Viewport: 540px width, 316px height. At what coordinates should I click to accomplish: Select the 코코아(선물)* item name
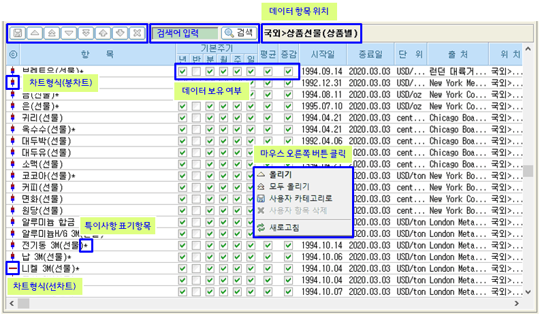click(x=48, y=176)
